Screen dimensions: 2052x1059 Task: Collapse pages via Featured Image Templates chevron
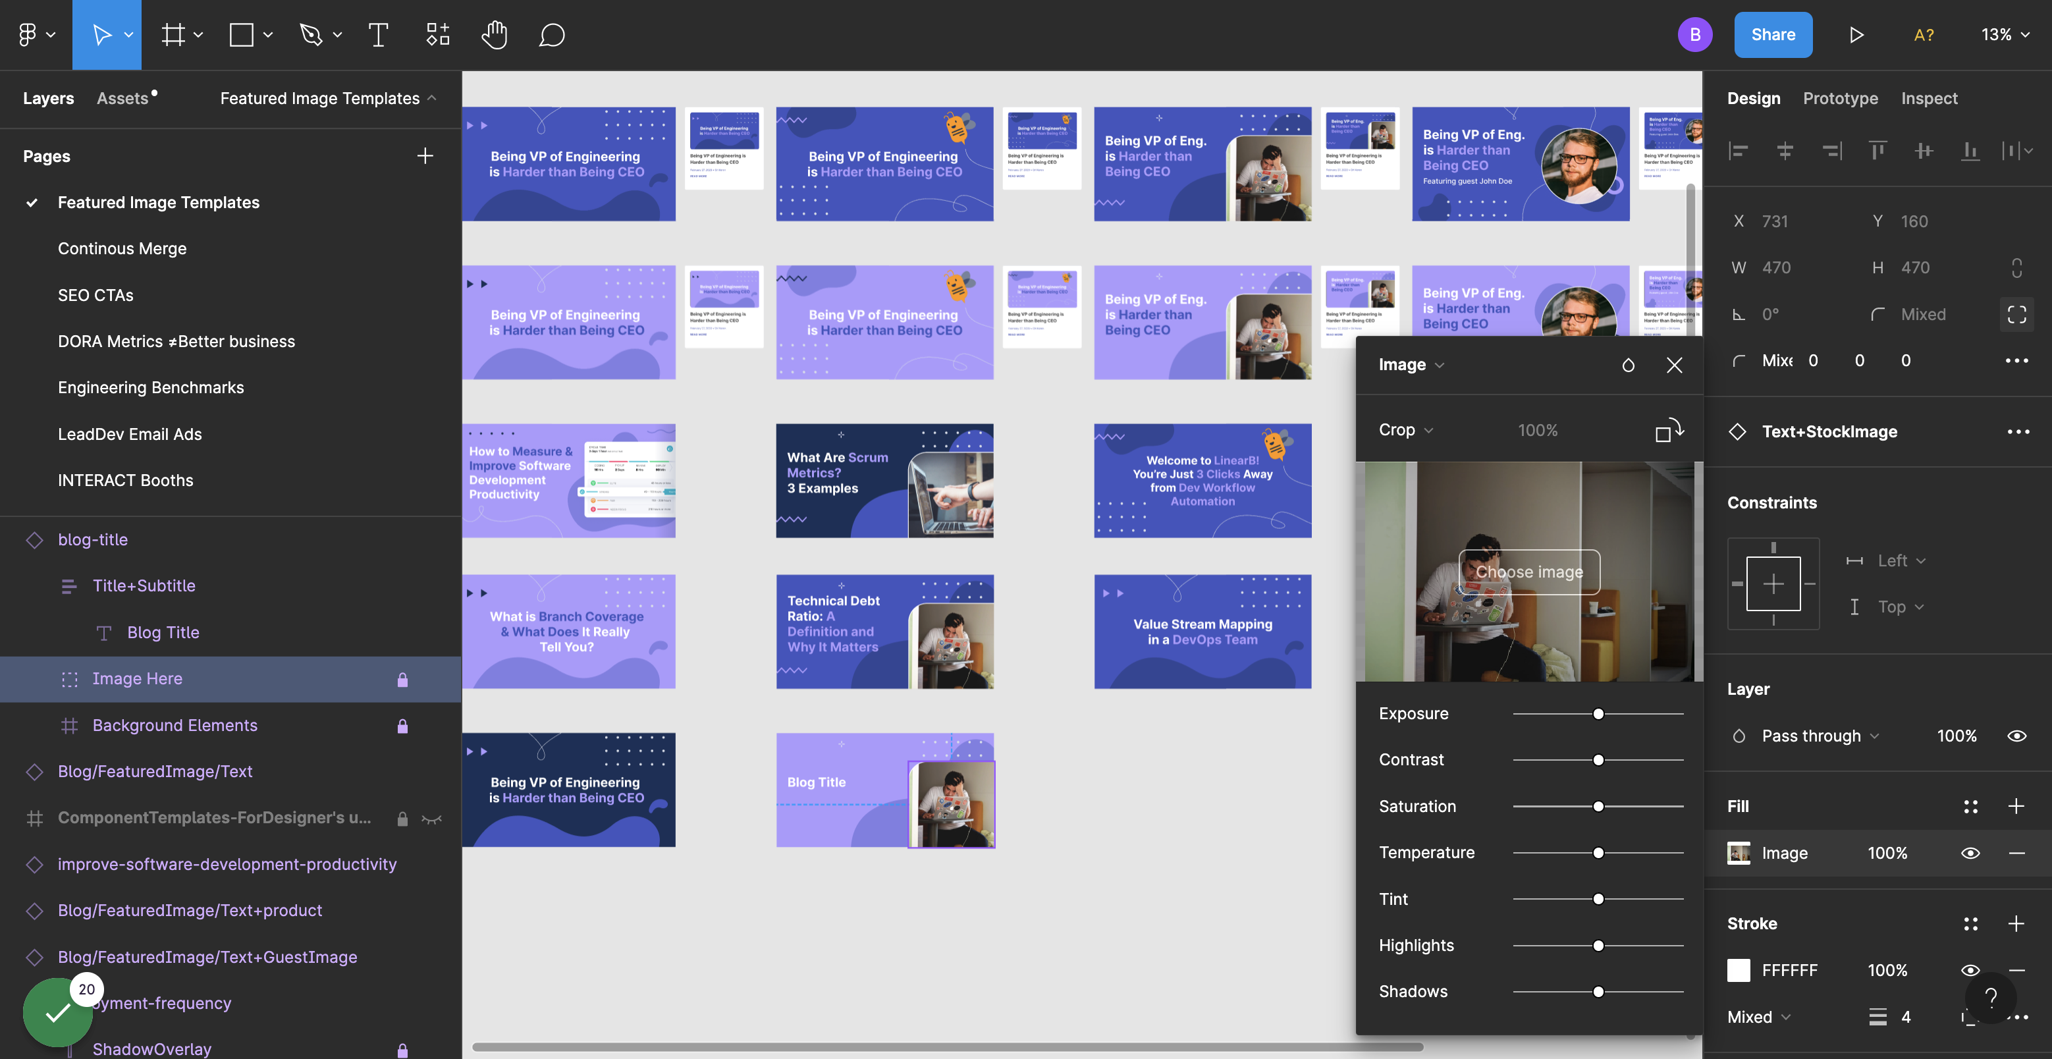432,98
